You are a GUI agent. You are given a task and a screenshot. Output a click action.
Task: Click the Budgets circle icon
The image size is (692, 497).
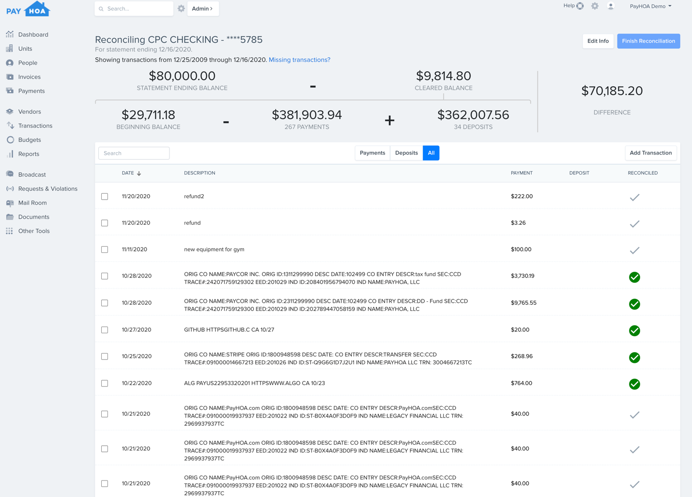coord(10,140)
